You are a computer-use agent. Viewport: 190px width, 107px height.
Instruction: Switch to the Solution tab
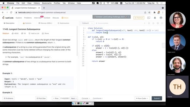click(x=27, y=23)
